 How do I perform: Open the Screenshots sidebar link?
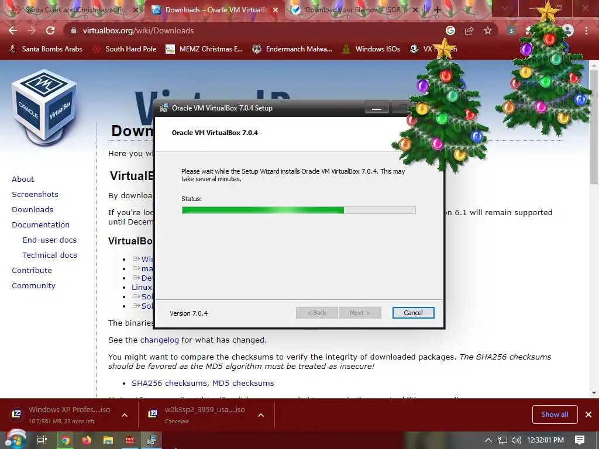[x=35, y=194]
